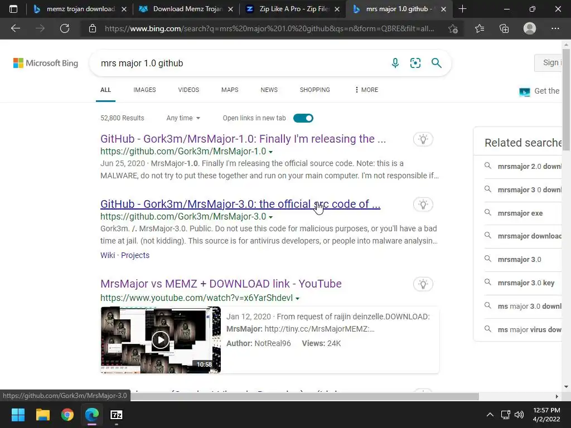Select the IMAGES search tab
This screenshot has width=571, height=428.
point(144,90)
